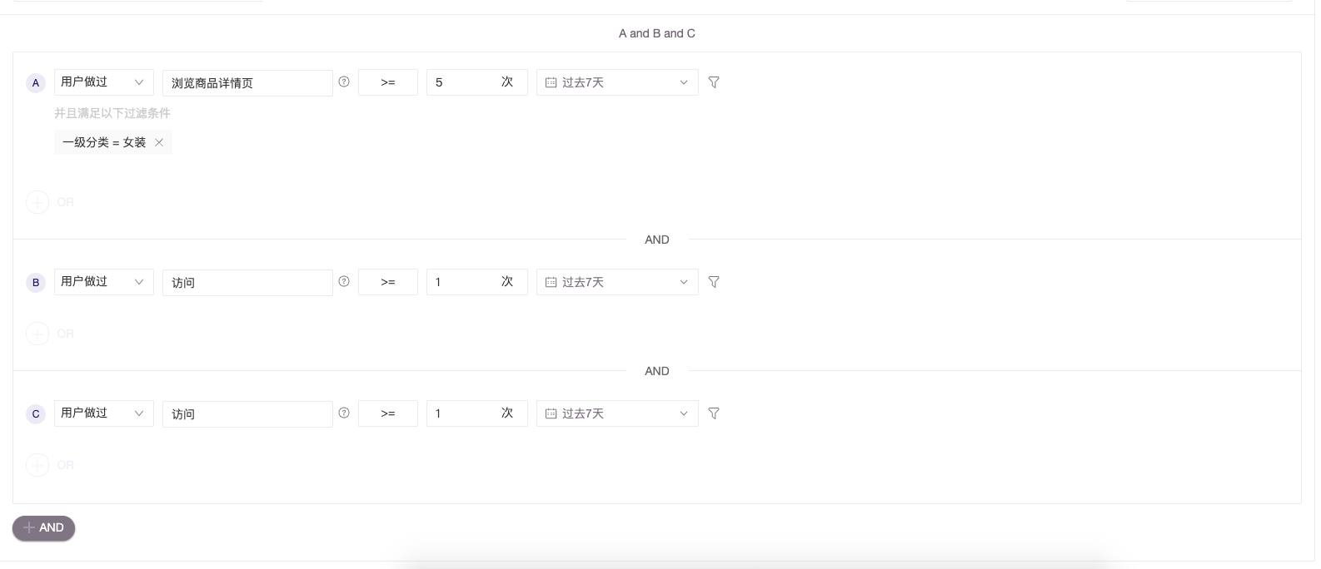Add OR condition under rule A
Image resolution: width=1321 pixels, height=569 pixels.
tap(37, 202)
